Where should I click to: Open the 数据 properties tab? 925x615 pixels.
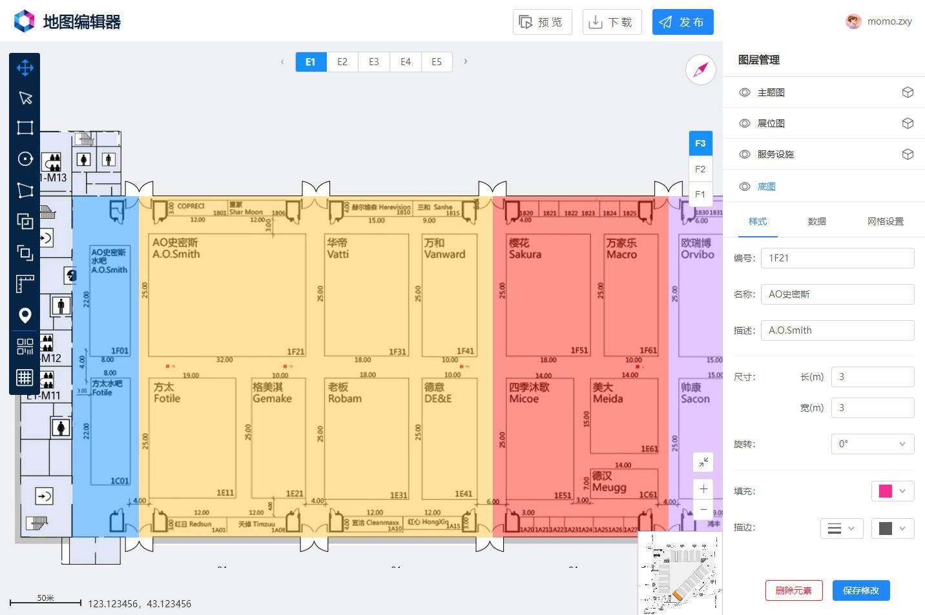(x=817, y=221)
